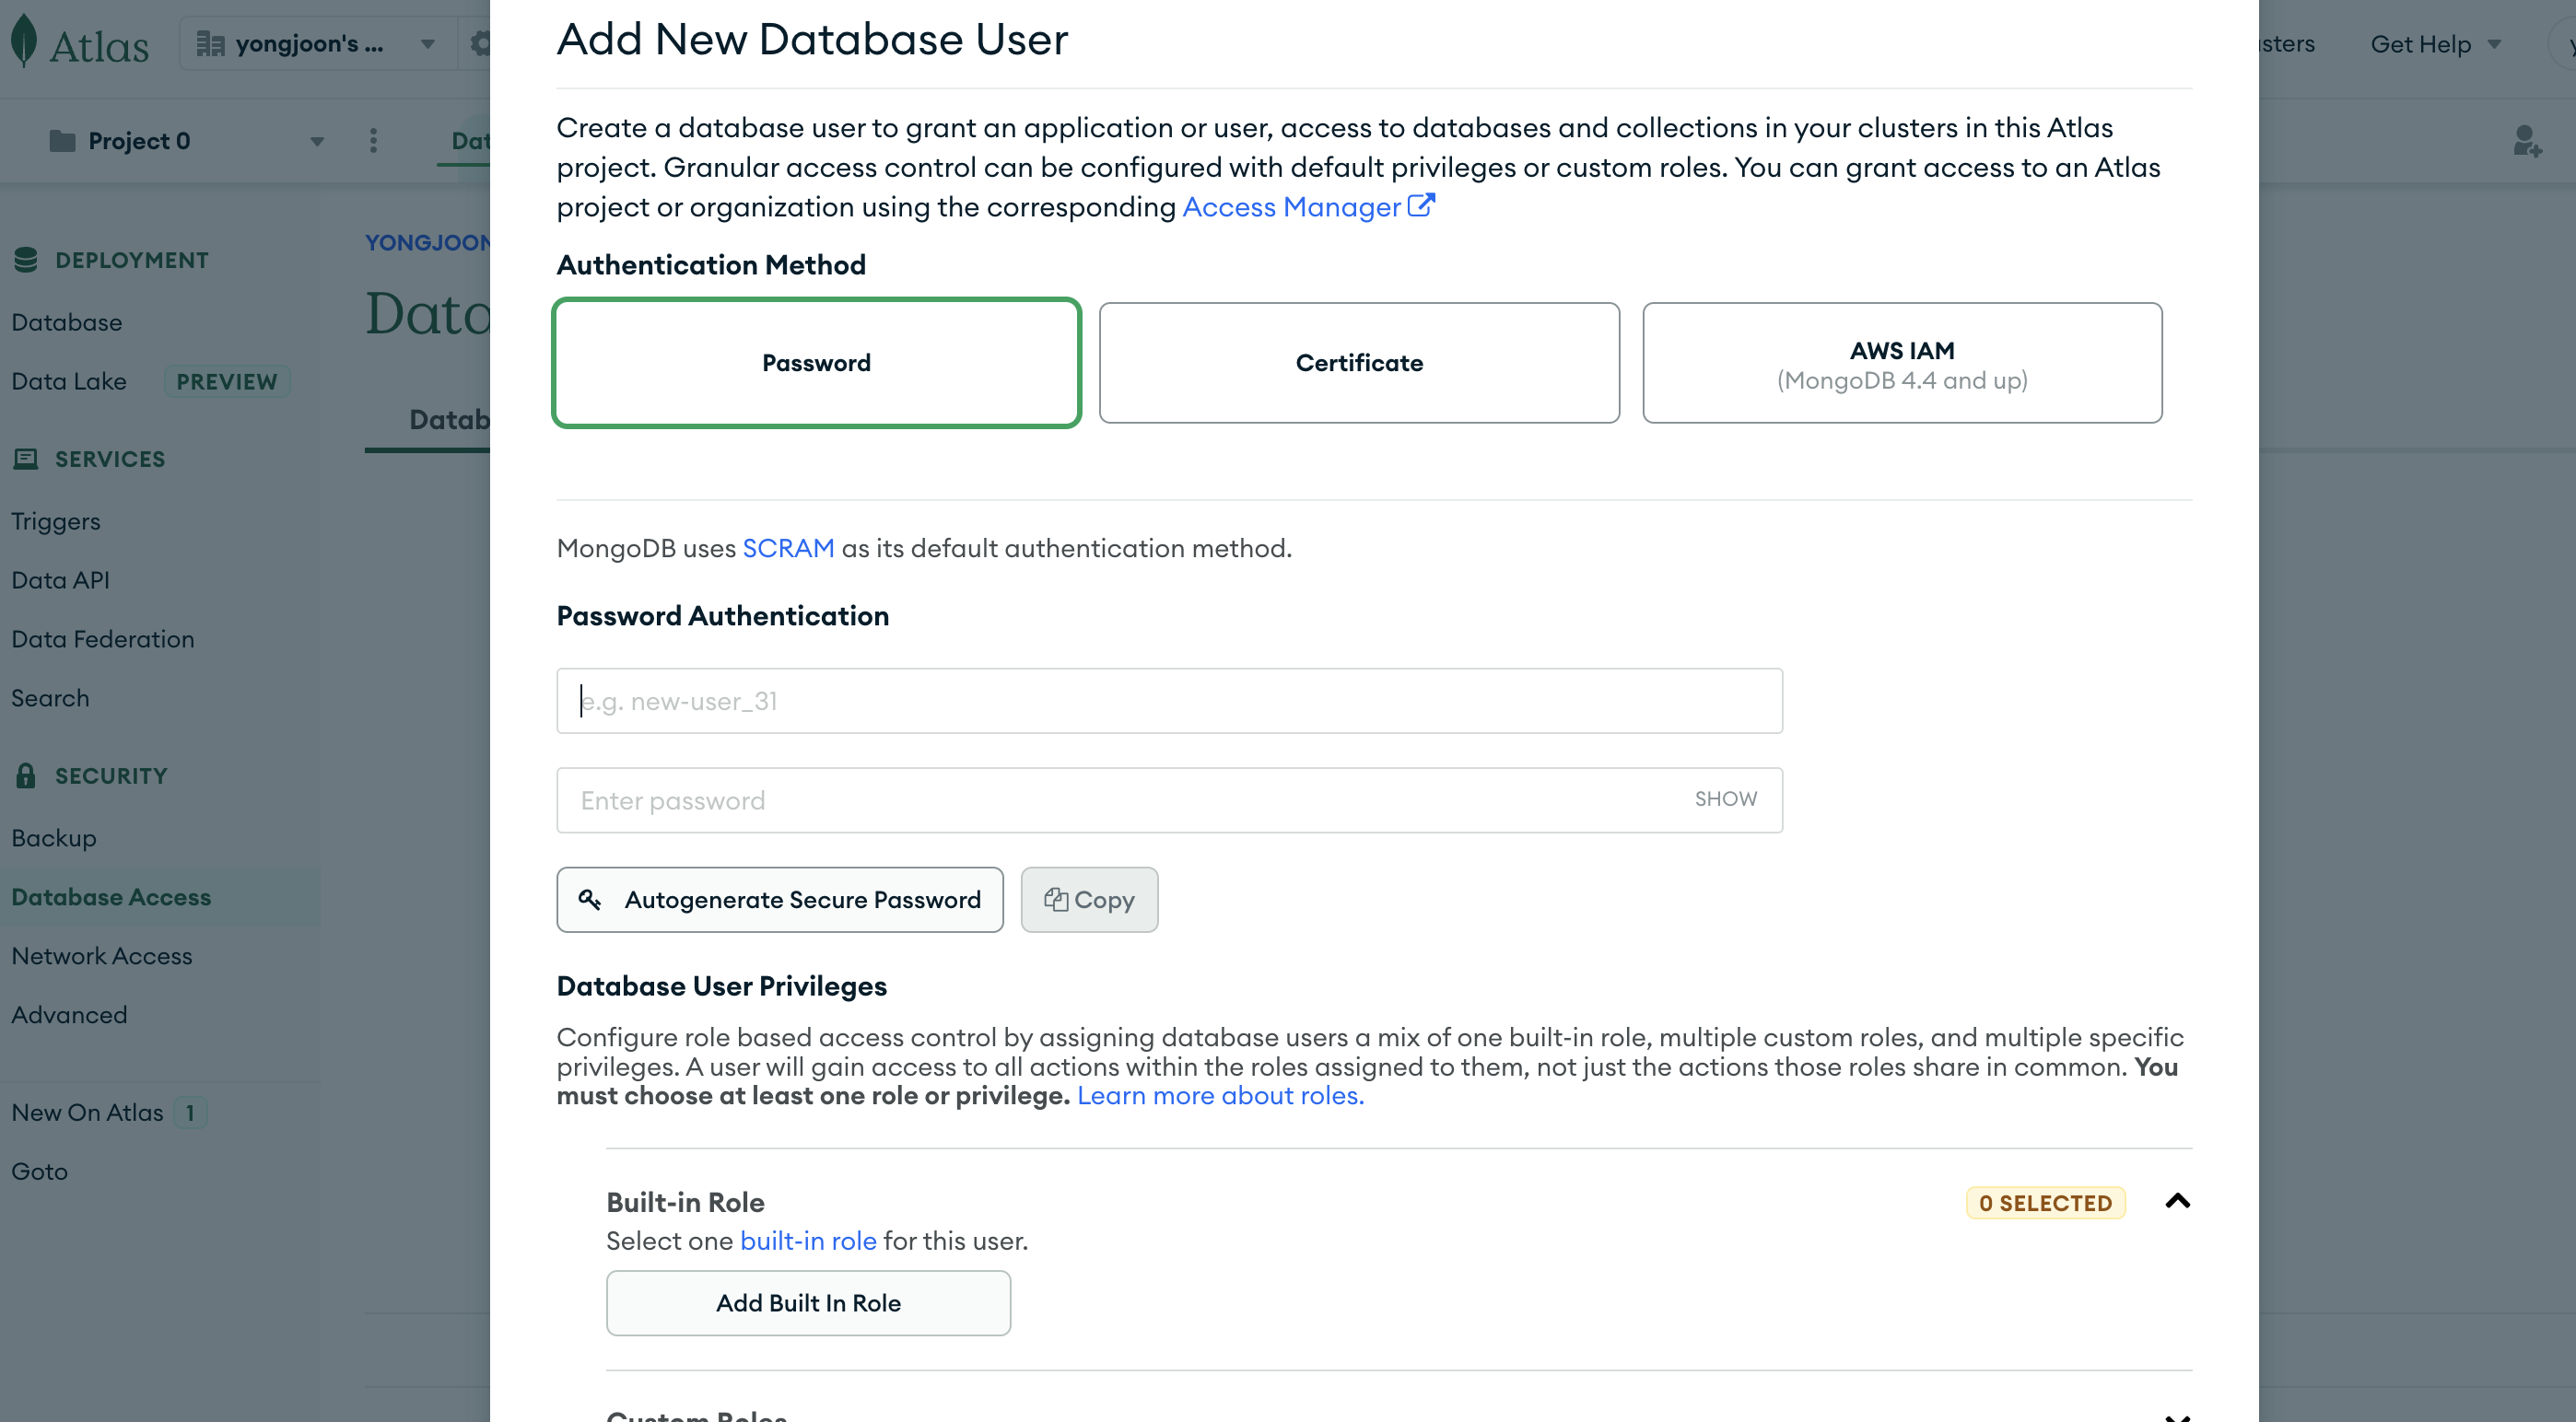Collapse the Built-in Role section
The width and height of the screenshot is (2576, 1422).
click(x=2177, y=1201)
